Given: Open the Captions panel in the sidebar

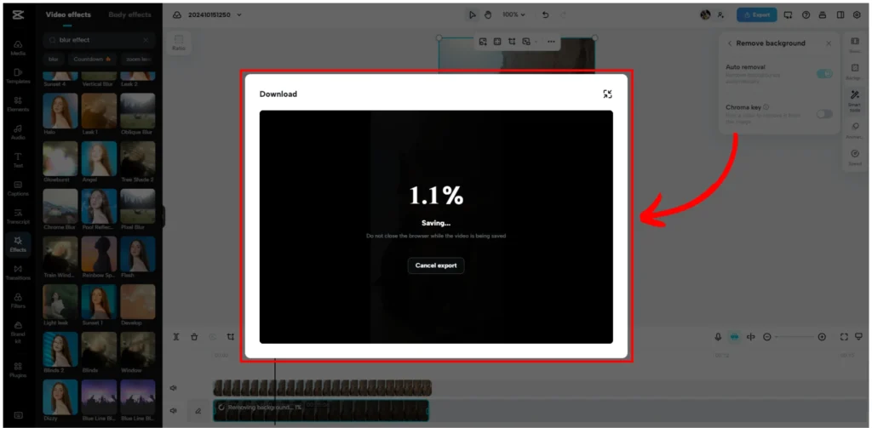Looking at the screenshot, I should pyautogui.click(x=18, y=188).
